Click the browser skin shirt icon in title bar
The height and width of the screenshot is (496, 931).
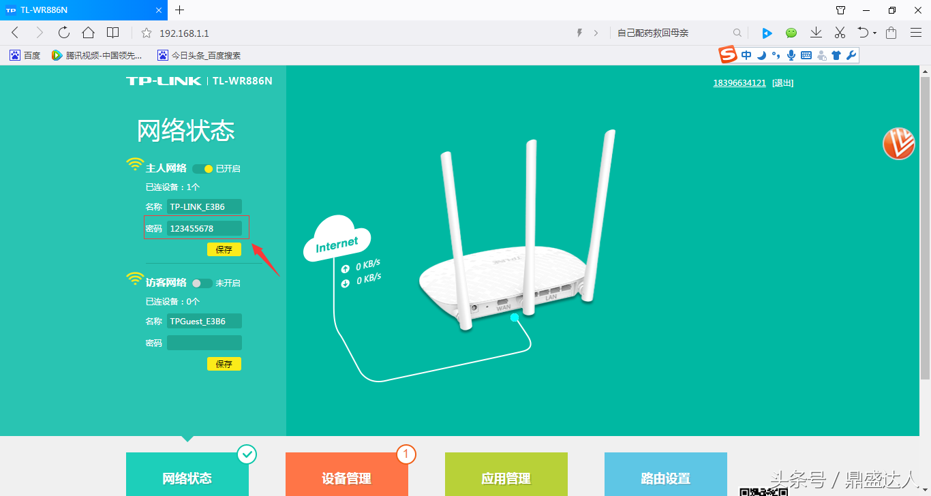(841, 10)
